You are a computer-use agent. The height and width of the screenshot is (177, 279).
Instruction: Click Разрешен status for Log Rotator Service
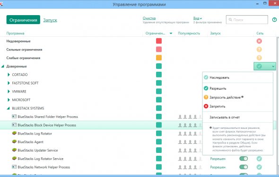click(x=218, y=159)
